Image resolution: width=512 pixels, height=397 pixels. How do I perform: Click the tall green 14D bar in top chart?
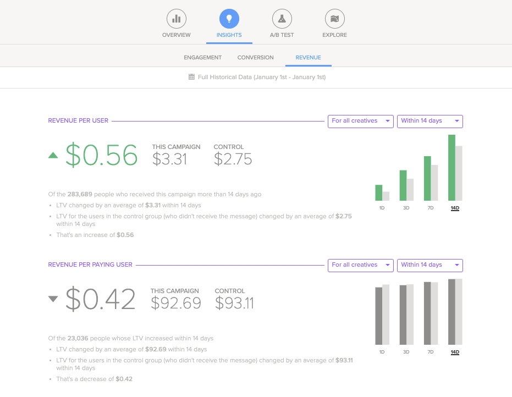(452, 168)
